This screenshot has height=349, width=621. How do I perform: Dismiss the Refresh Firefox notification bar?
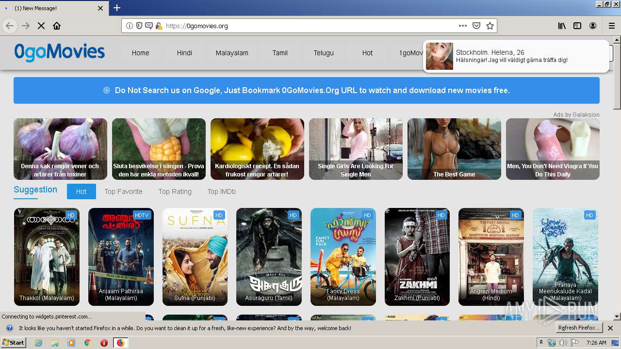[x=610, y=328]
